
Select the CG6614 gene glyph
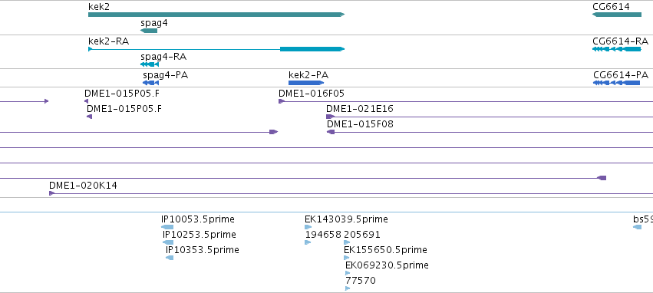pos(617,15)
